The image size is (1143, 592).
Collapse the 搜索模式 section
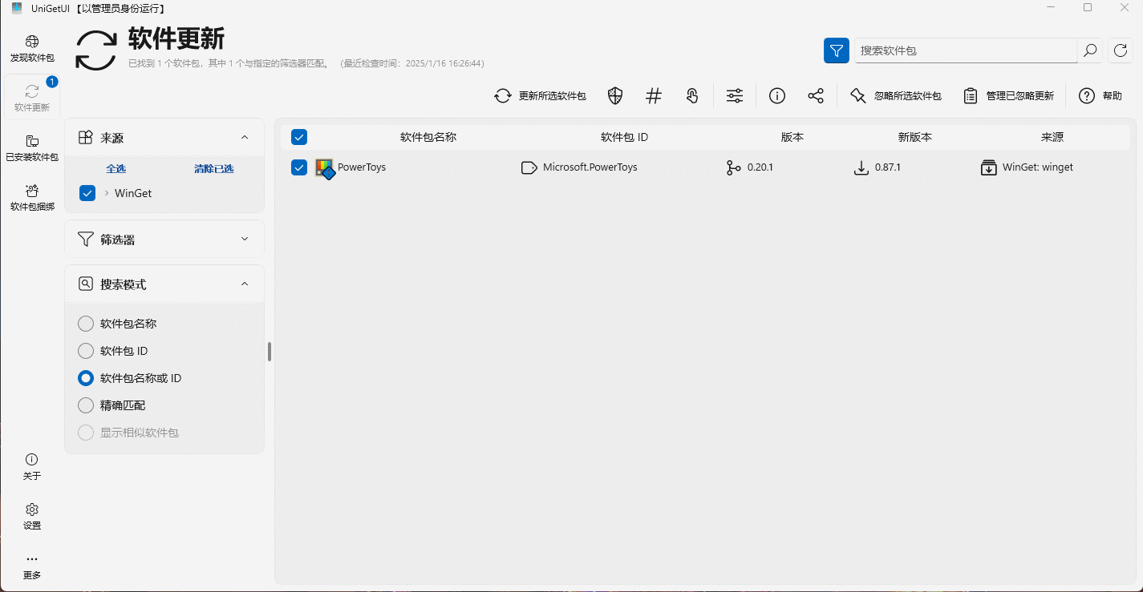coord(245,284)
